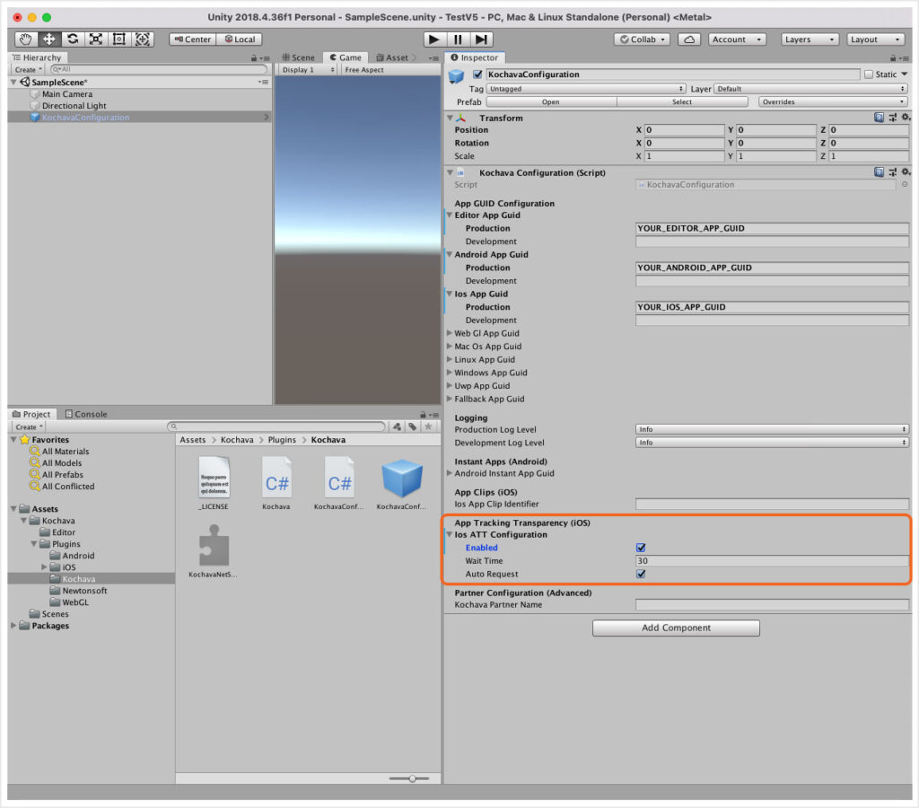Select the KochavaConf prefab cube asset
The image size is (919, 808).
[401, 483]
